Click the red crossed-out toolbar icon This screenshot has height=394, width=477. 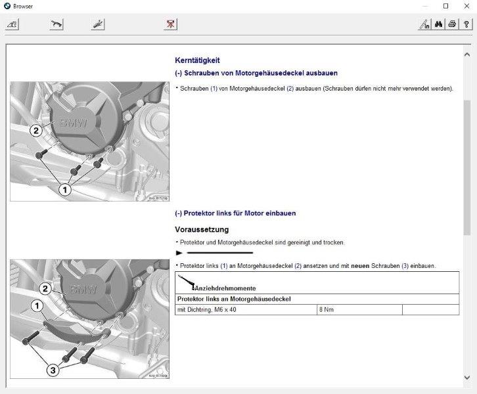[x=171, y=24]
